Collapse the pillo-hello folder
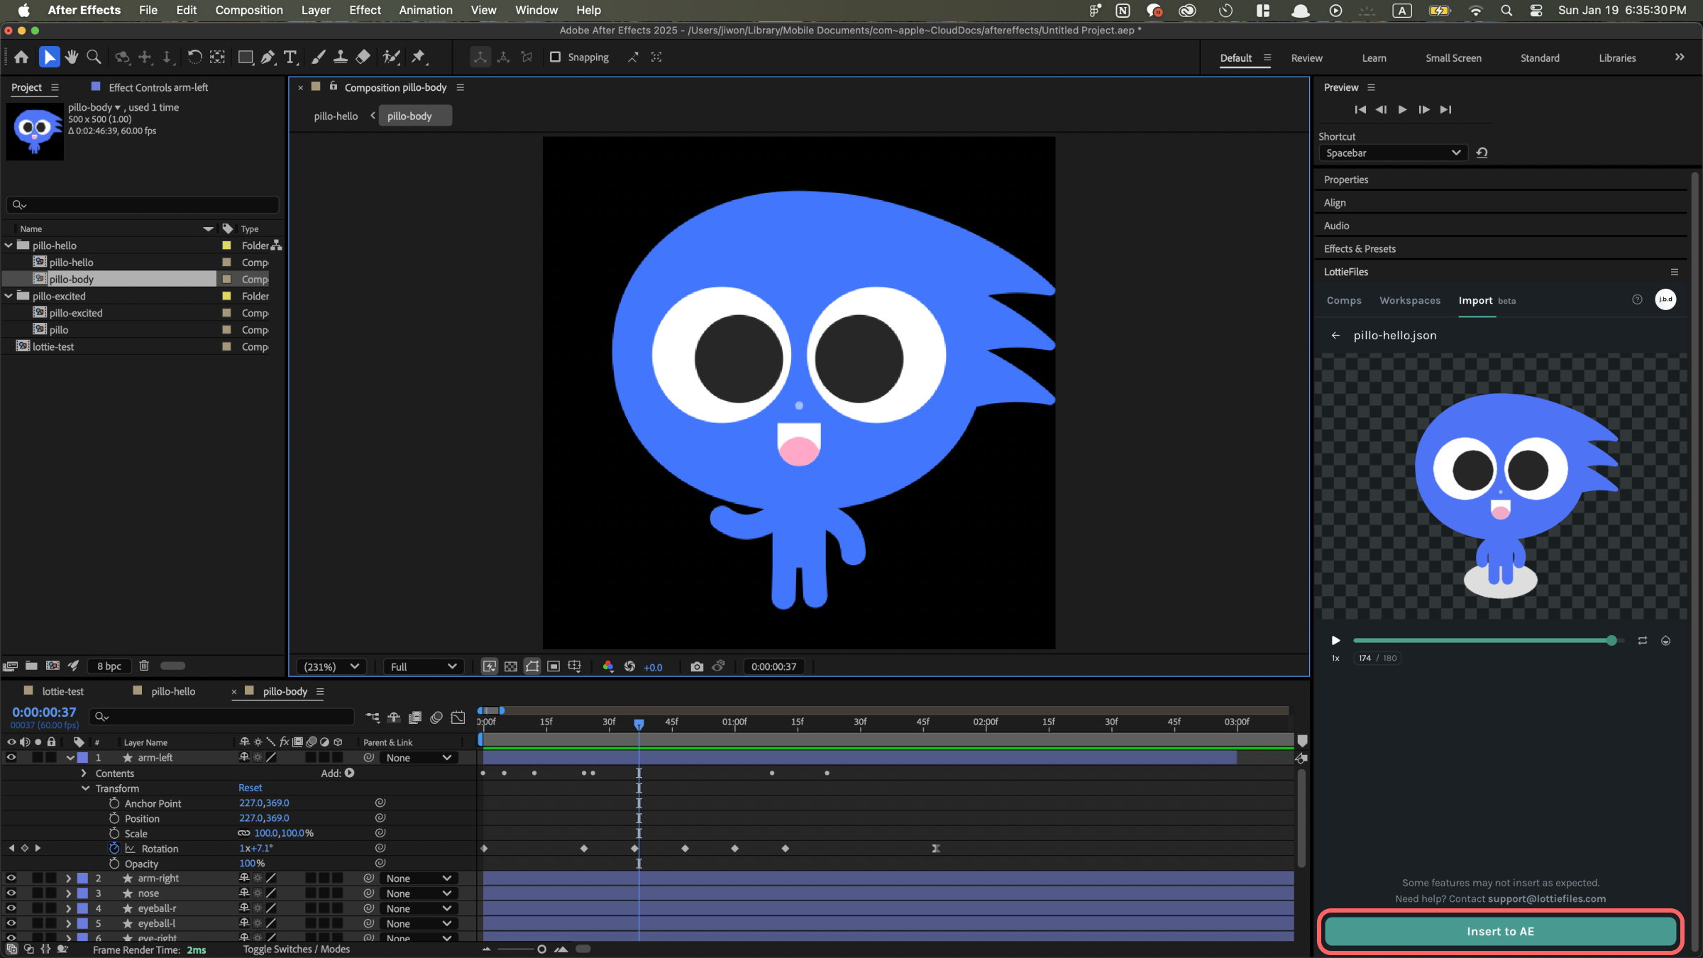The width and height of the screenshot is (1703, 958). 9,246
